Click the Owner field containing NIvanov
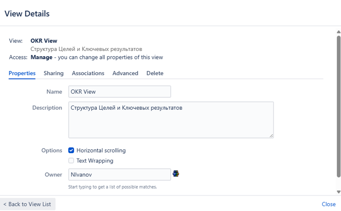Screen dimensions: 341x211 (x=119, y=174)
